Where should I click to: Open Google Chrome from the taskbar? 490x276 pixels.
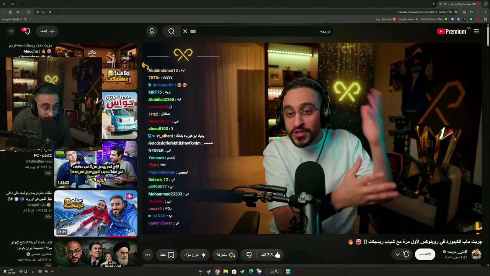click(x=217, y=272)
